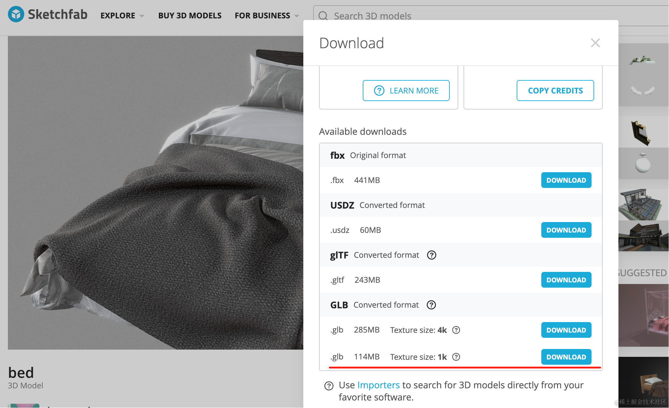The image size is (669, 408).
Task: Download the 114MB .glb 1k texture file
Action: pyautogui.click(x=566, y=357)
